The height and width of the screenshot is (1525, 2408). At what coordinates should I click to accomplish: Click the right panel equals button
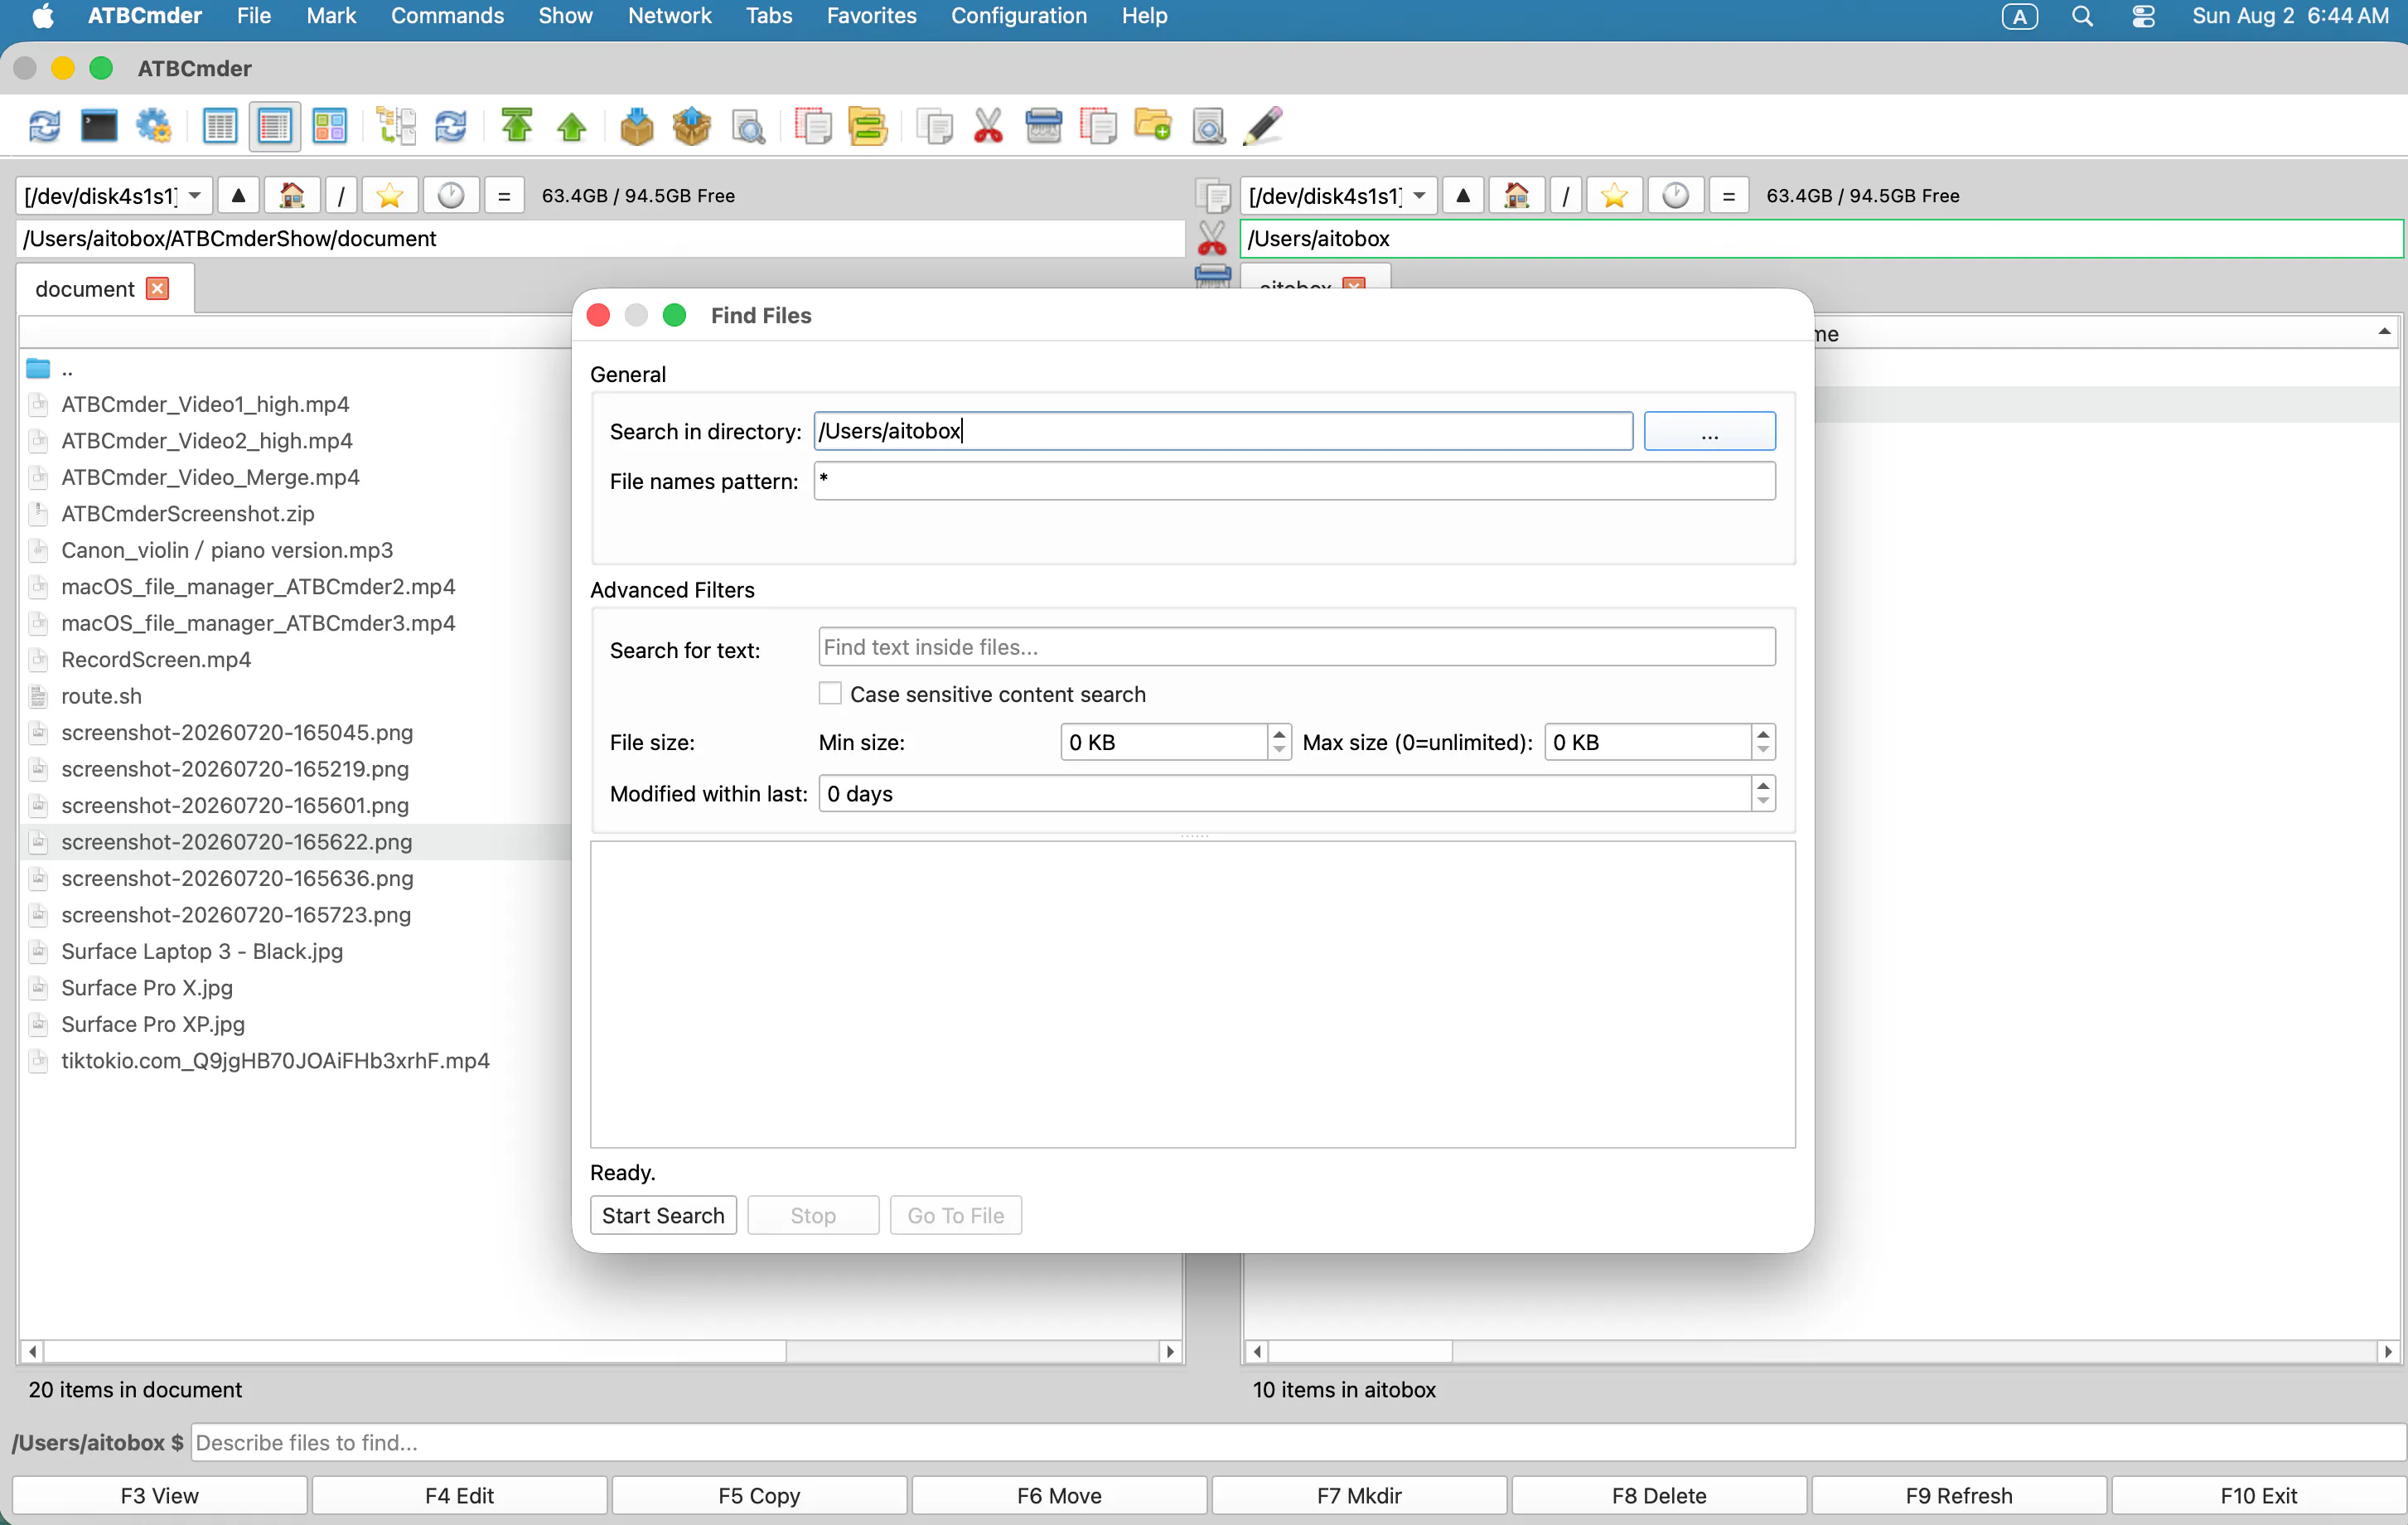[x=1729, y=195]
